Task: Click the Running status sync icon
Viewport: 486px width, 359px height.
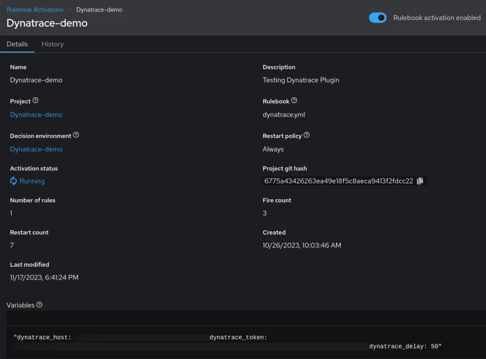Action: click(14, 181)
